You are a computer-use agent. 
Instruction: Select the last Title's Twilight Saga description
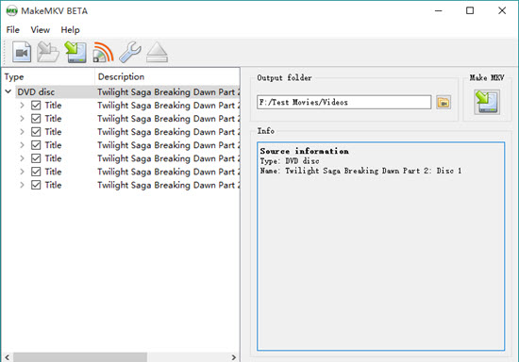[x=169, y=185]
